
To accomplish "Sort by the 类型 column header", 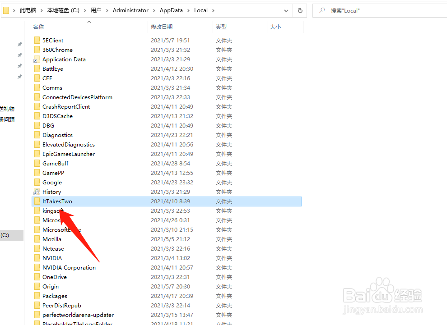I will [x=221, y=27].
